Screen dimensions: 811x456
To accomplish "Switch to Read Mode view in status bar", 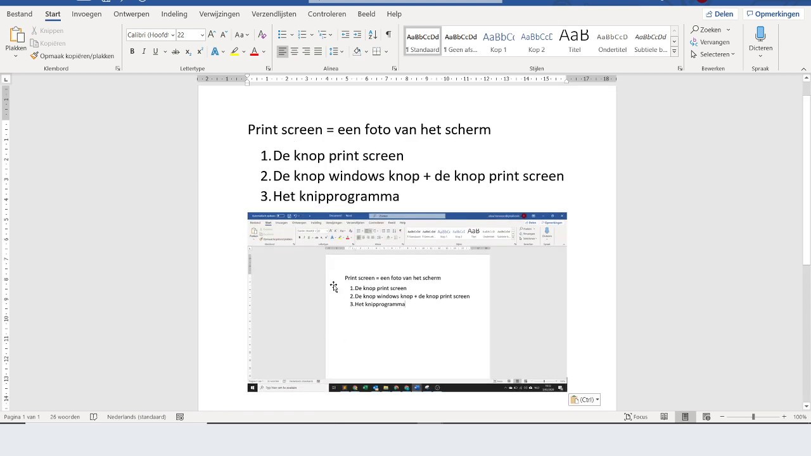I will point(664,417).
